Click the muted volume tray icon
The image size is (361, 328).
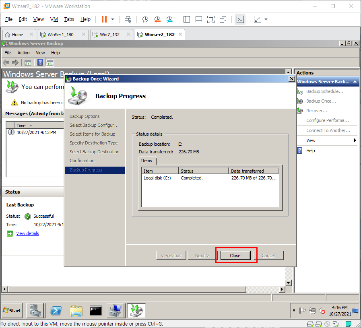[322, 311]
